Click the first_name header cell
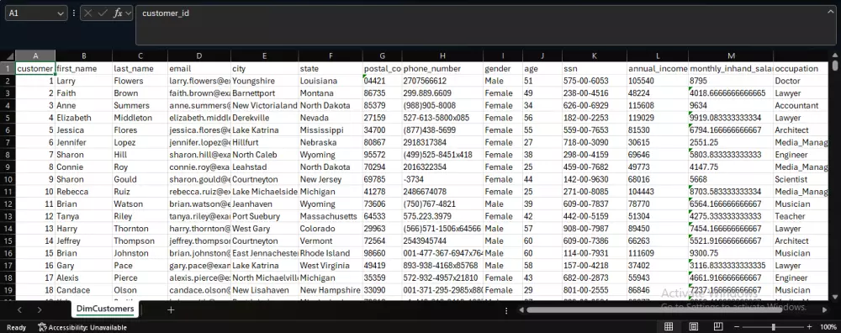The height and width of the screenshot is (333, 841). (x=83, y=69)
